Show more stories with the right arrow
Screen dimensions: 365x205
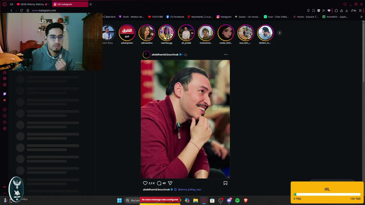(x=279, y=33)
